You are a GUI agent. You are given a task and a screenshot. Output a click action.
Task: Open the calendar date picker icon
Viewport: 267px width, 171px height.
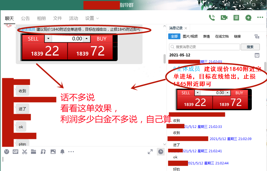257,55
